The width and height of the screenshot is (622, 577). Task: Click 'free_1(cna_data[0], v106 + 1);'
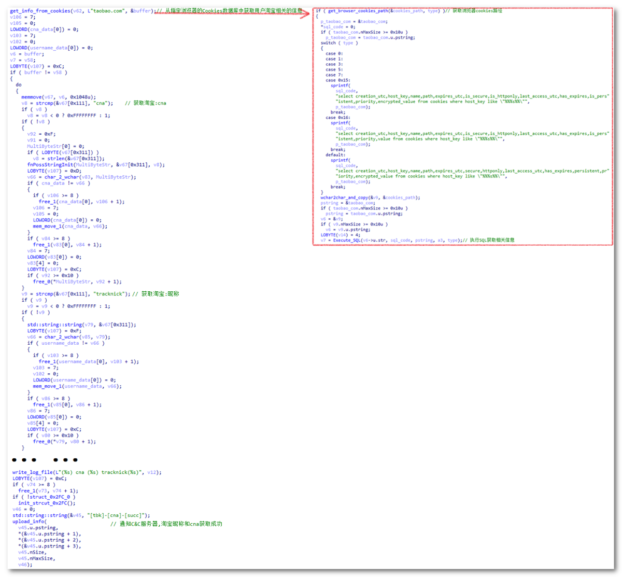tap(82, 202)
